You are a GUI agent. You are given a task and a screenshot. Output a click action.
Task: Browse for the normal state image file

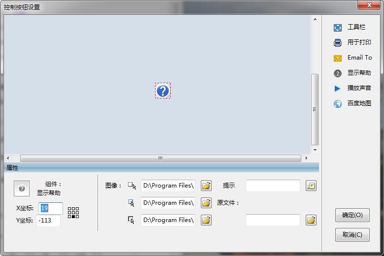coord(206,186)
